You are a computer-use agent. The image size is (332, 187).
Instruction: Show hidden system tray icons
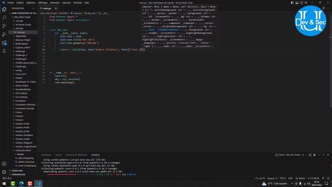coord(292,183)
